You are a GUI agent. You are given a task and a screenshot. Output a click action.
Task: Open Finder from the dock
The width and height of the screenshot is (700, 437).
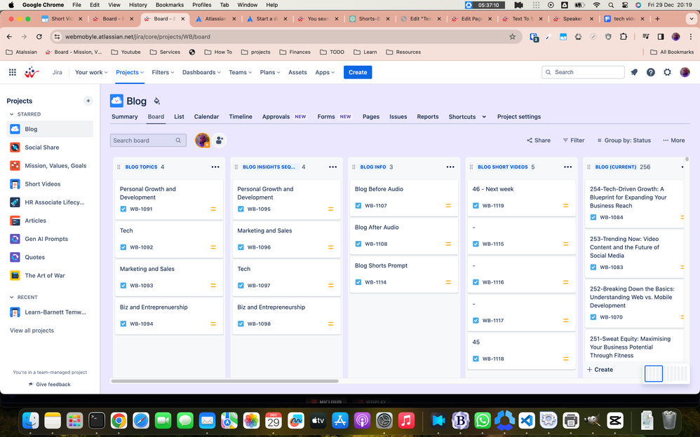pos(31,420)
